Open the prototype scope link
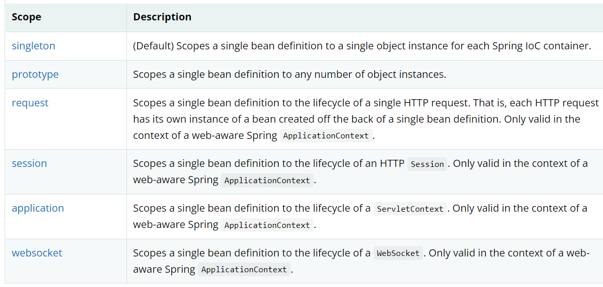 (35, 74)
